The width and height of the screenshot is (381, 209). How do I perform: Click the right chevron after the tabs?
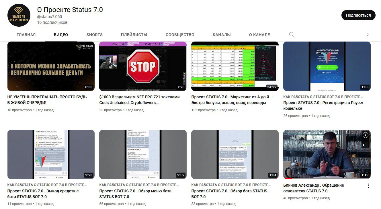coord(368,35)
